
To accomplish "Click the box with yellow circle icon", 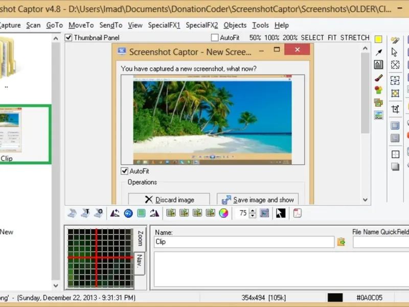I will point(395,93).
